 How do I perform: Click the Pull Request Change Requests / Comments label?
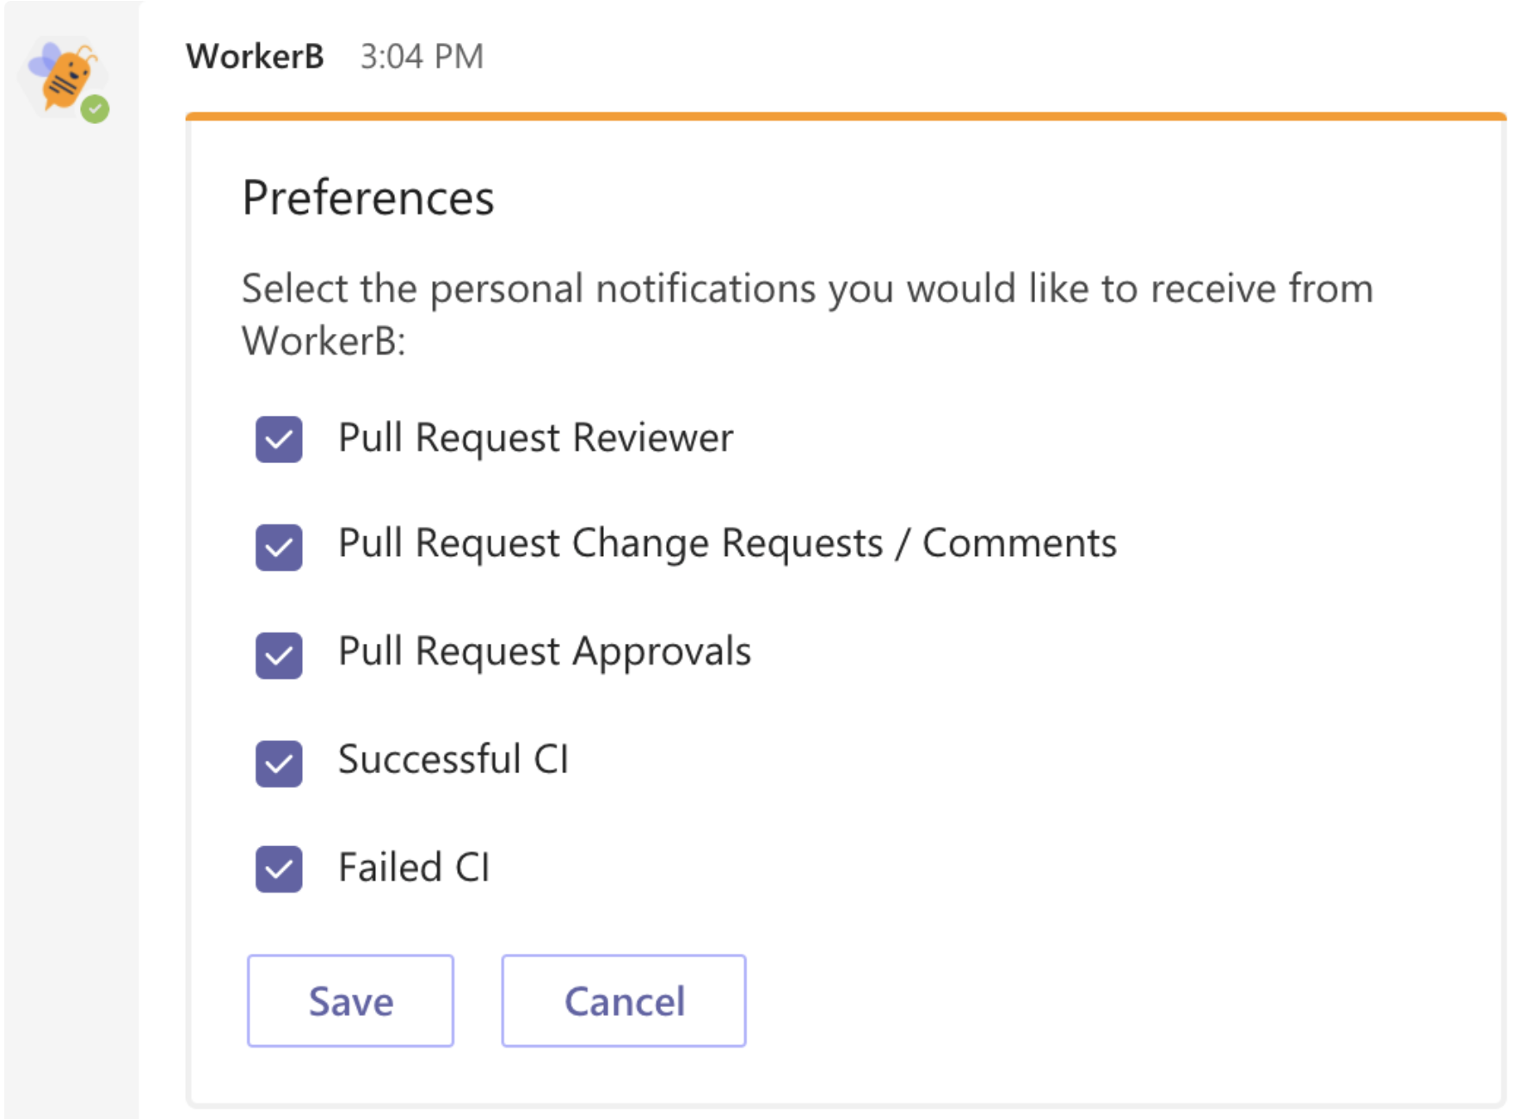pyautogui.click(x=727, y=545)
